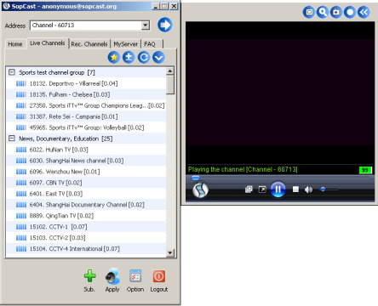The width and height of the screenshot is (378, 306).
Task: Select channel 15102 CCTV-1
Action: 86,227
